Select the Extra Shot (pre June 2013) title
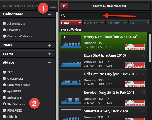 105,55
